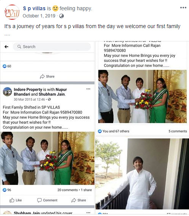
Task: Like the Indore Property post
Action: click(16, 200)
